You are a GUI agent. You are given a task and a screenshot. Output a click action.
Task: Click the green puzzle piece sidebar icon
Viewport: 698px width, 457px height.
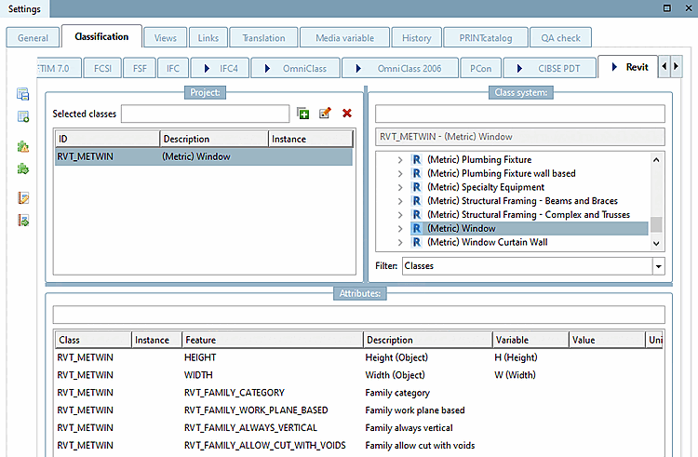23,168
